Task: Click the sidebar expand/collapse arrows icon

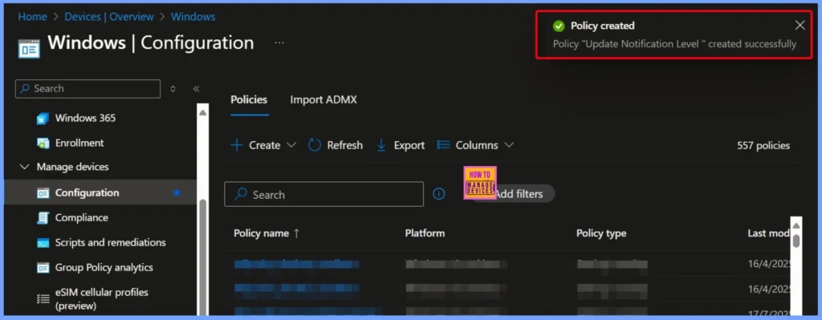Action: [173, 89]
